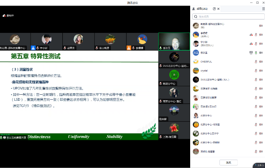This screenshot has height=168, width=265.
Task: Select the yellow autumn-trees avatar participant tile
Action: [x=110, y=41]
